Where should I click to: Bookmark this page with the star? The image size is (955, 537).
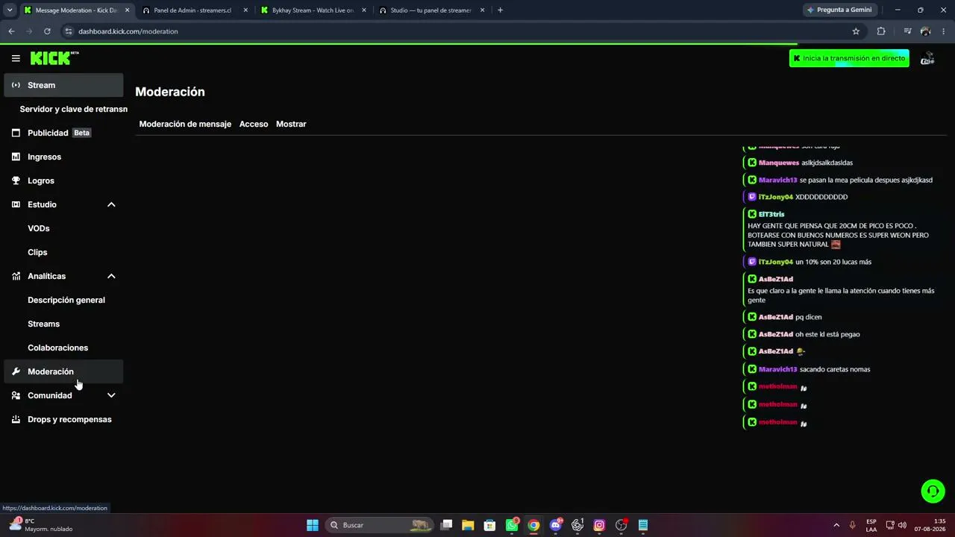click(856, 31)
